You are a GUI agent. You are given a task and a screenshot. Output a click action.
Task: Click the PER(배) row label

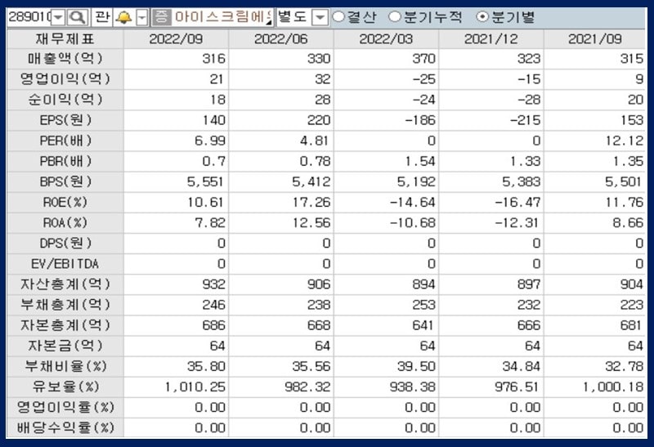click(65, 141)
